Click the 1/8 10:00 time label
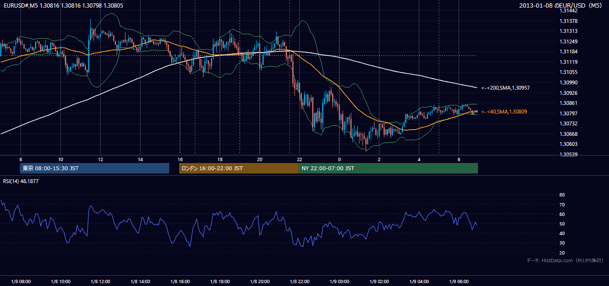Screen dimensions: 609x286 click(61, 282)
